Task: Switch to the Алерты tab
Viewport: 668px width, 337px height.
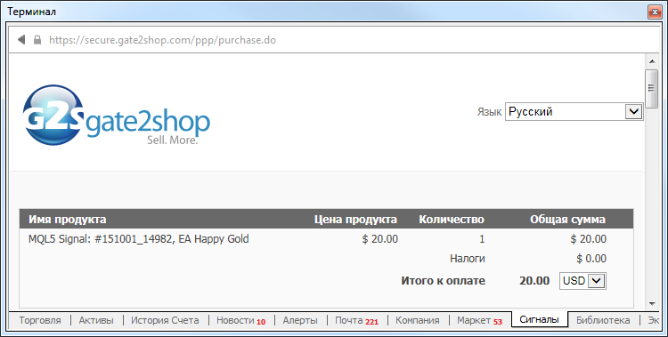Action: [300, 320]
